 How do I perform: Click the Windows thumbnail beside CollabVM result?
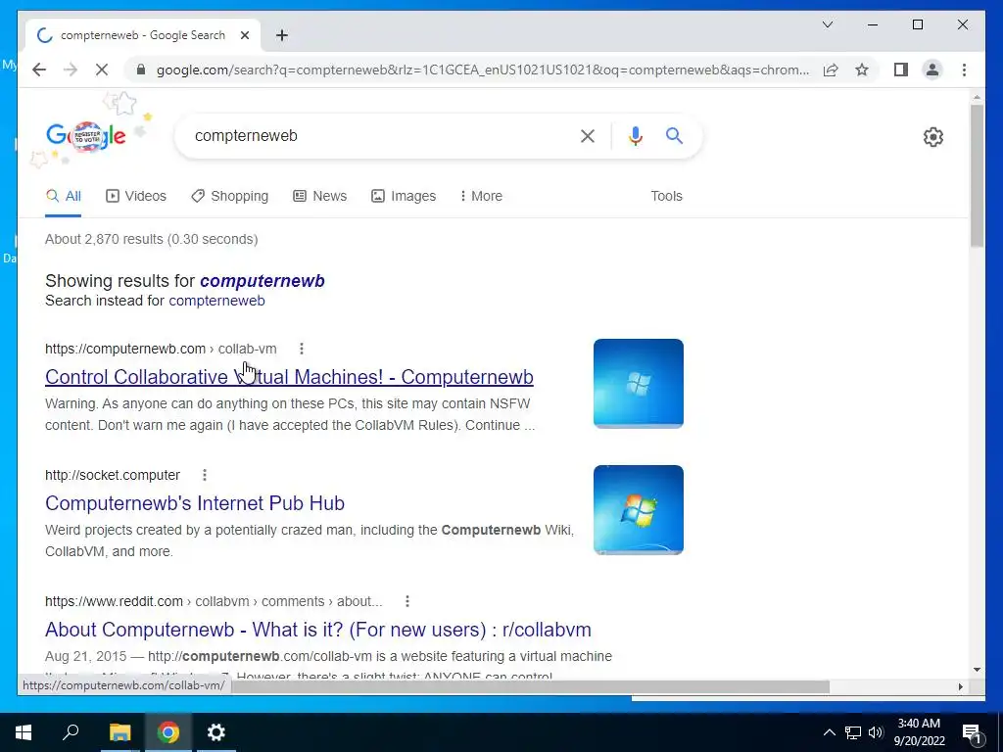point(639,383)
